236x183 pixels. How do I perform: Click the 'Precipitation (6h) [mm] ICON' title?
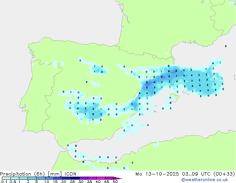[38, 174]
